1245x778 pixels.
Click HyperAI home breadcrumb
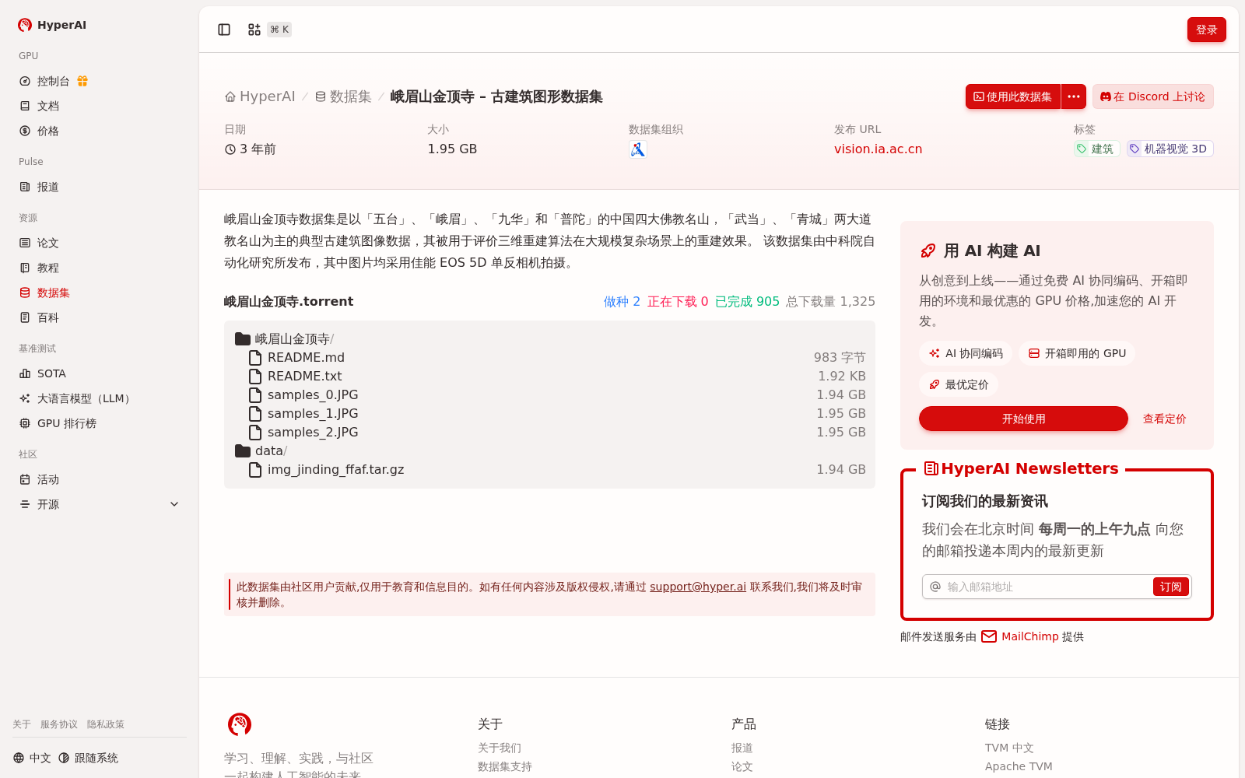(260, 96)
